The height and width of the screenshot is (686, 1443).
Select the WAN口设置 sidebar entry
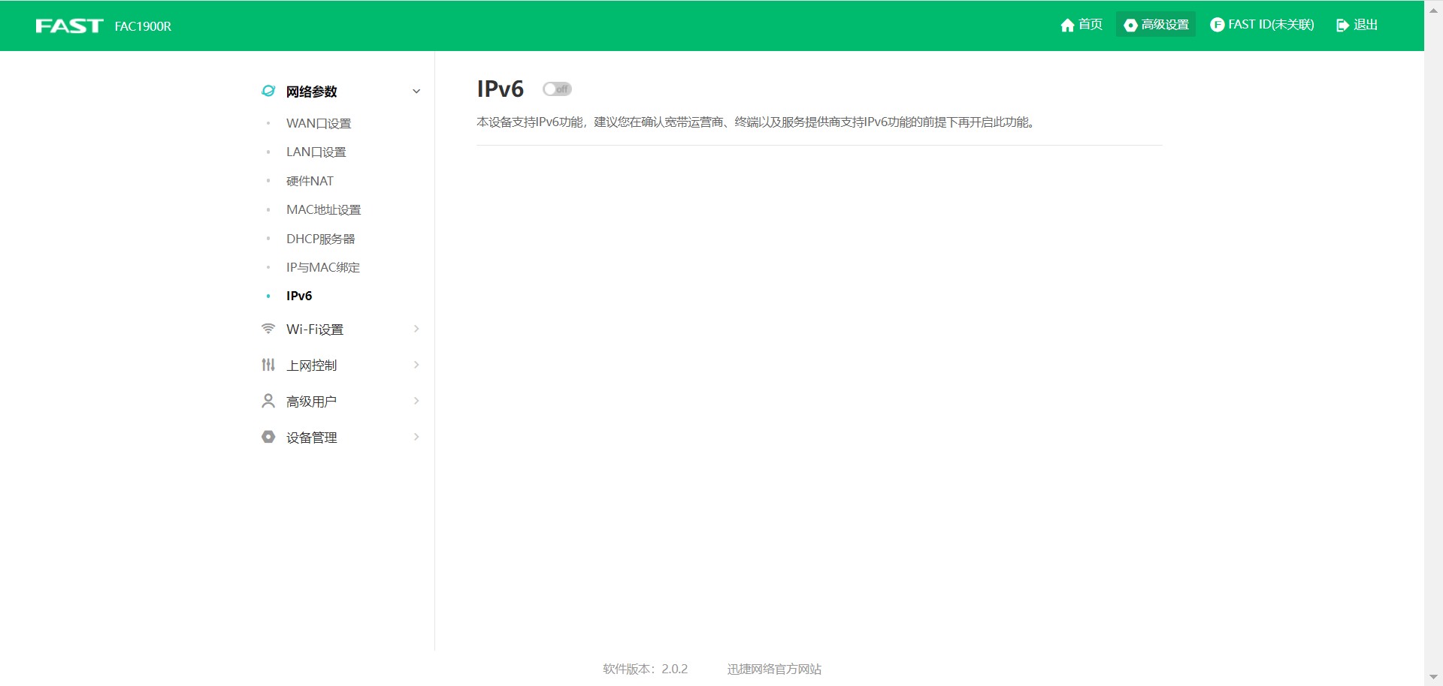(317, 123)
